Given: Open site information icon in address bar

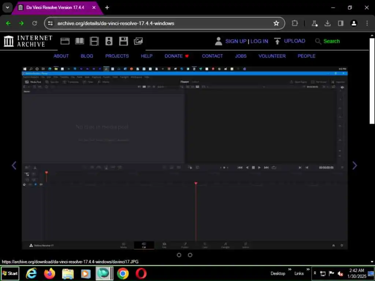Looking at the screenshot, I should click(x=50, y=23).
